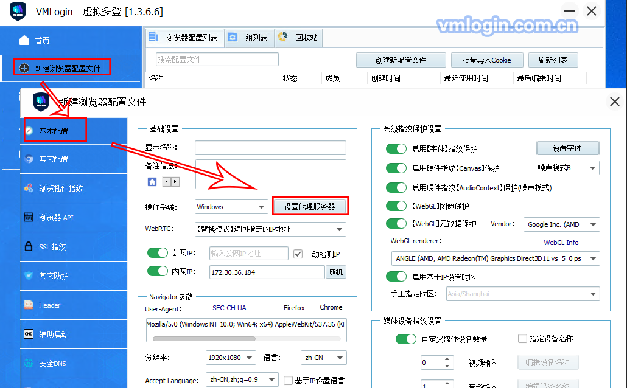This screenshot has width=627, height=388.
Task: Close the 新建浏览器配置文件 dialog
Action: [x=615, y=102]
